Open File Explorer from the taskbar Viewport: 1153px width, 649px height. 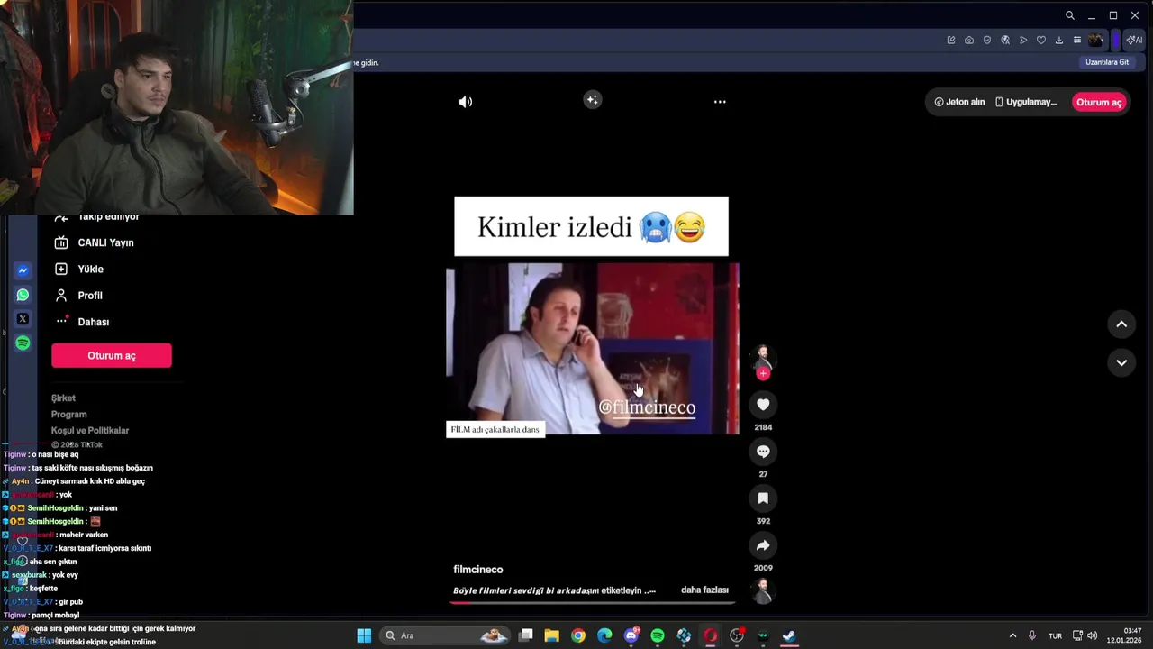click(x=552, y=635)
